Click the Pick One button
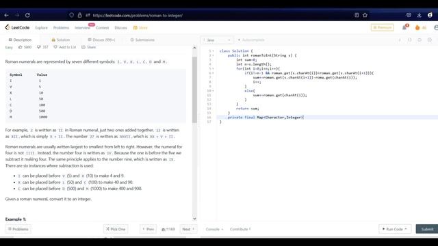This screenshot has width=438, height=246. coord(116,229)
